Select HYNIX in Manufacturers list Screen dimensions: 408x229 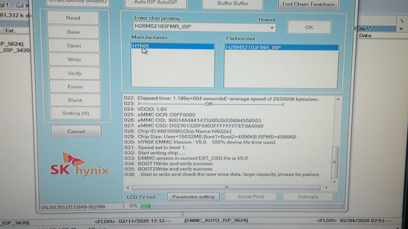pyautogui.click(x=172, y=46)
